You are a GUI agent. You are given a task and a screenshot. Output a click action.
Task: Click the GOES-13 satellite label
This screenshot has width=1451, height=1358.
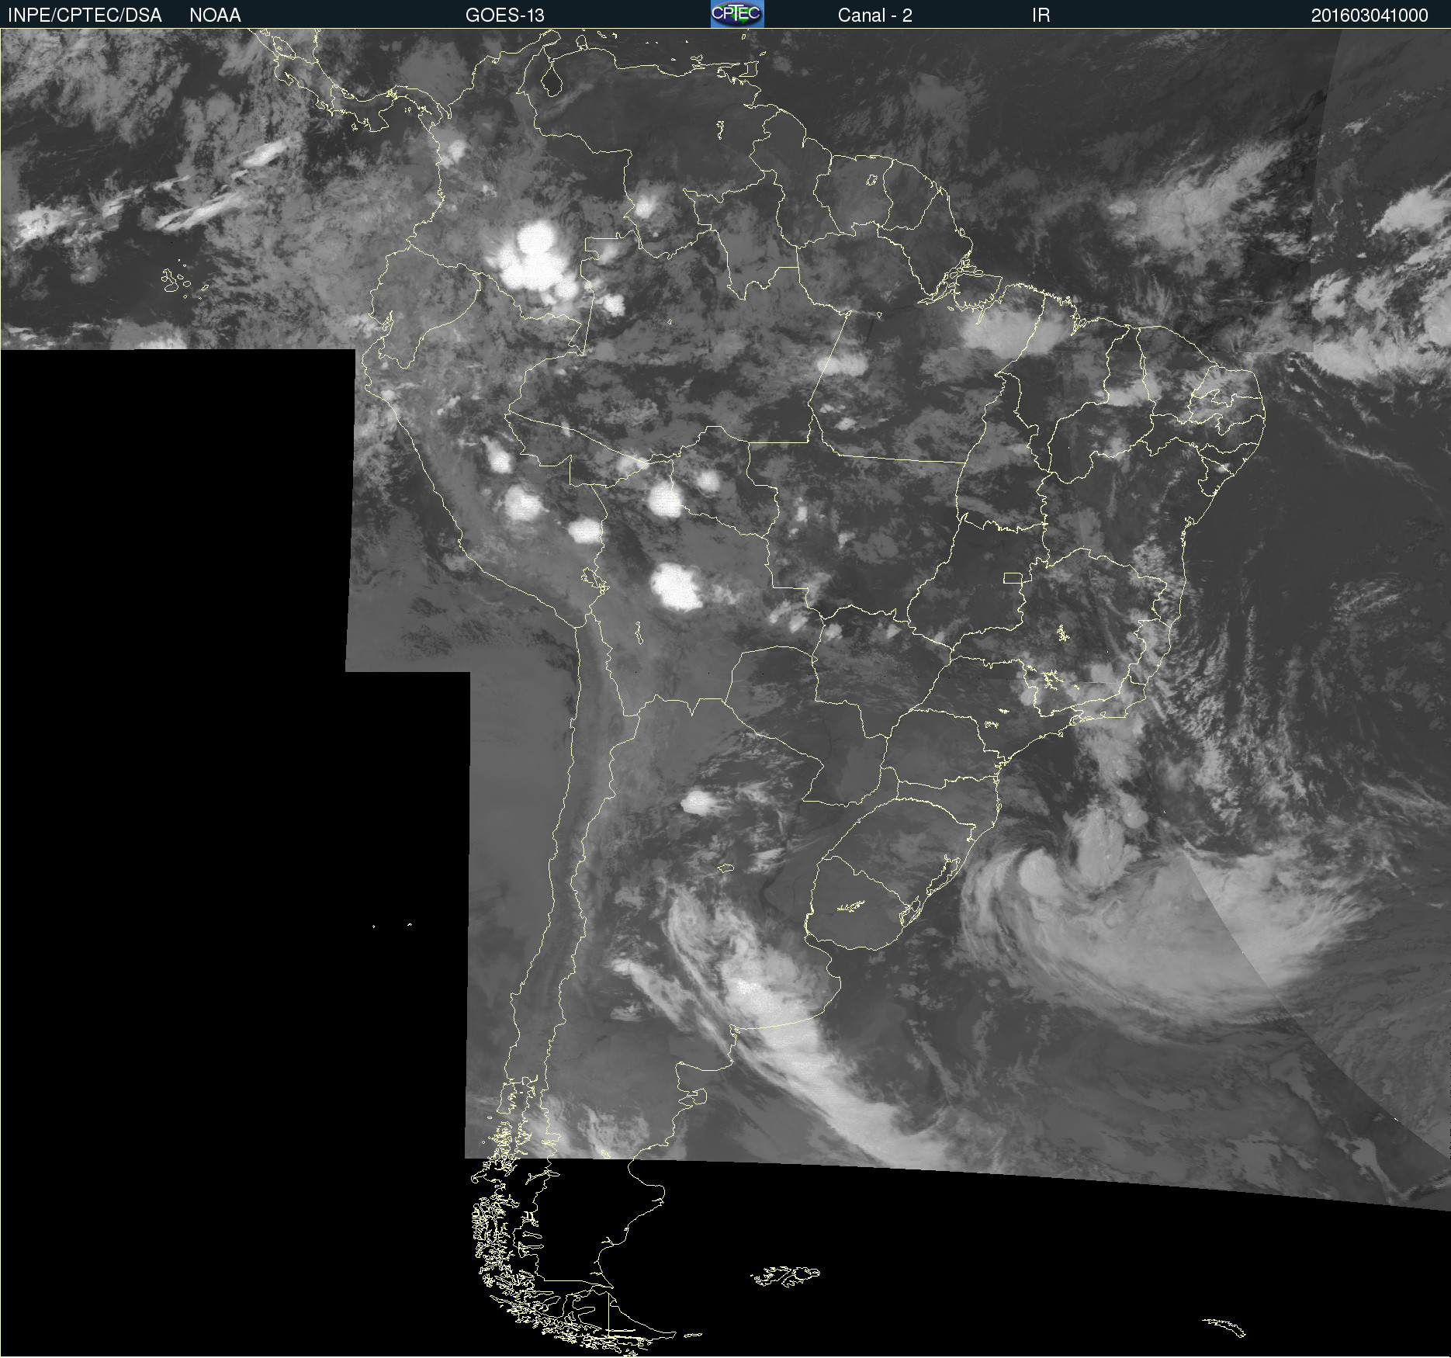point(504,16)
